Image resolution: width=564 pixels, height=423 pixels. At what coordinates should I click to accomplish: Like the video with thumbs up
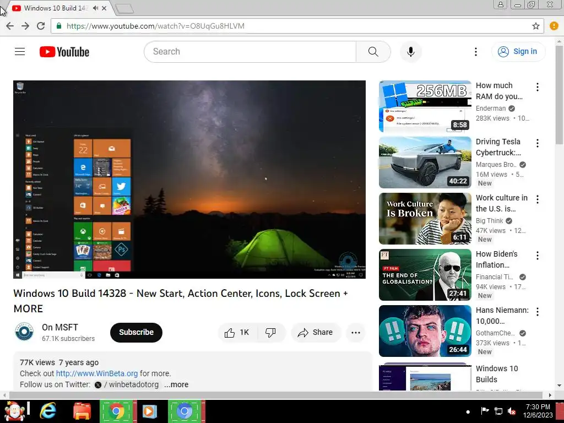[x=237, y=332]
